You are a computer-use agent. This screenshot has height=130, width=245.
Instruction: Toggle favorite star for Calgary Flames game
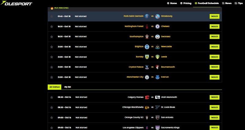click(x=51, y=97)
